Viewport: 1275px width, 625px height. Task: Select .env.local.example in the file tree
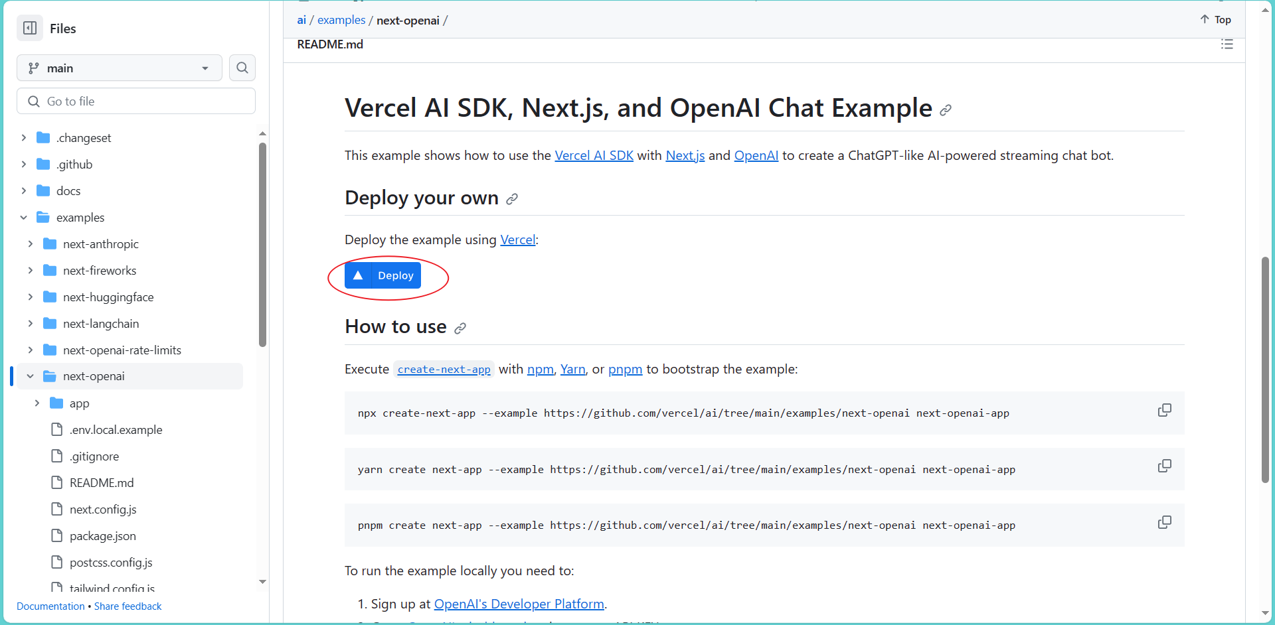[x=116, y=430]
